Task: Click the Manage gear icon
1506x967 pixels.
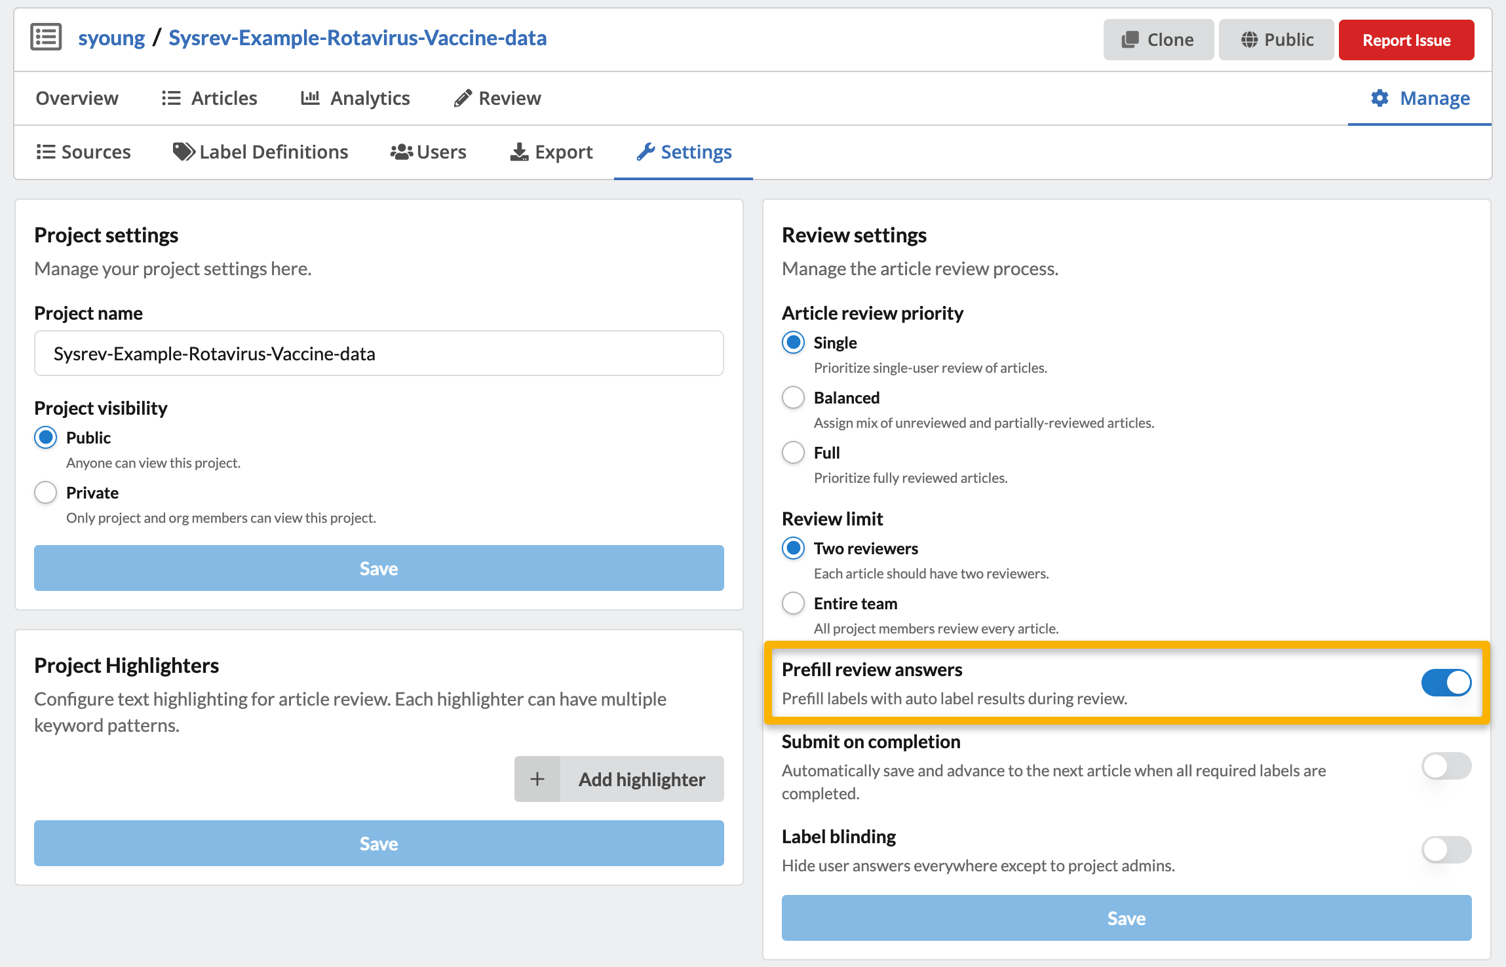Action: click(x=1380, y=98)
